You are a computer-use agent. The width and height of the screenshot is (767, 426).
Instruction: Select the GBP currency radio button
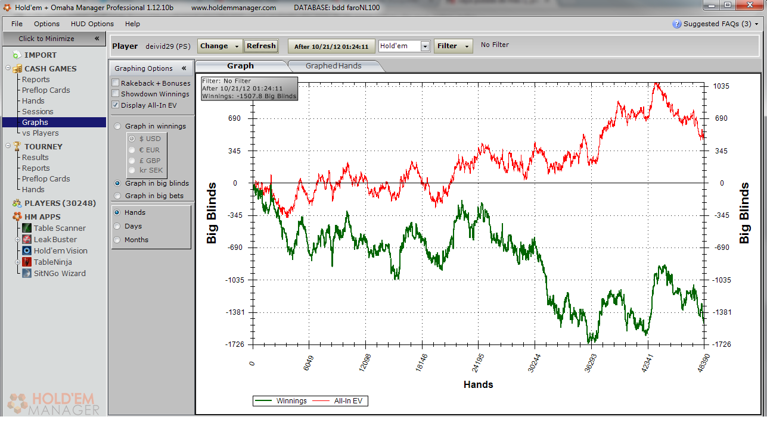(132, 161)
